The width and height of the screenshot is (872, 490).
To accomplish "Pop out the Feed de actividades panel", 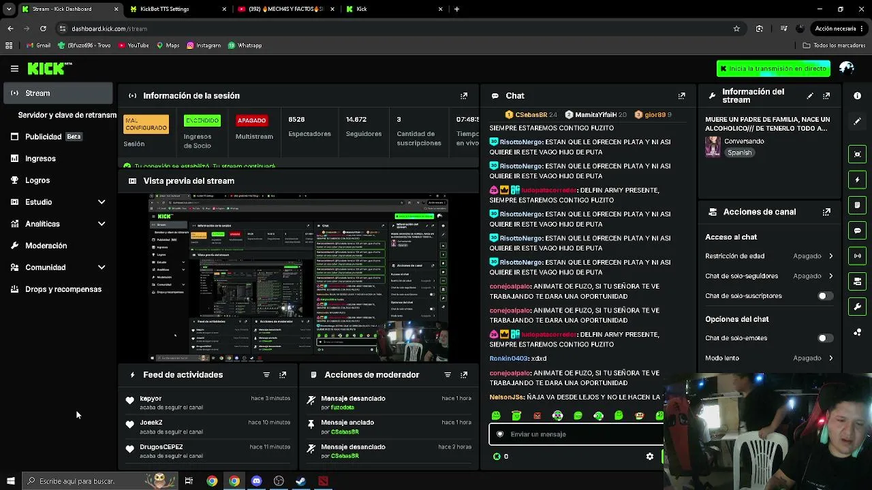I will point(283,375).
